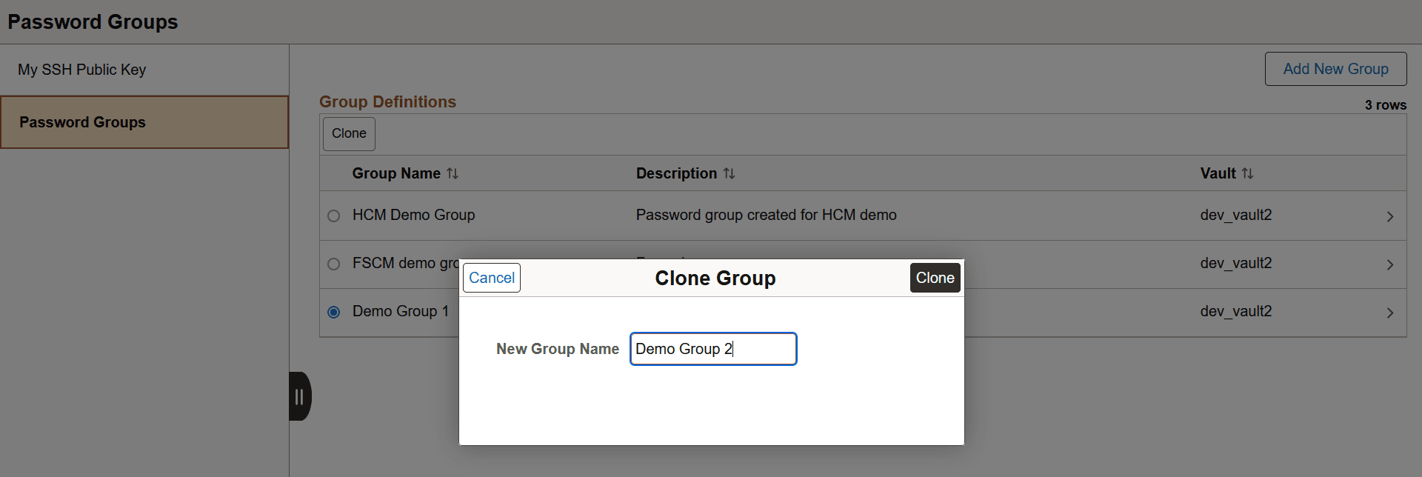Confirm cloning with the dialog Clone button
Viewport: 1422px width, 477px height.
coord(935,277)
